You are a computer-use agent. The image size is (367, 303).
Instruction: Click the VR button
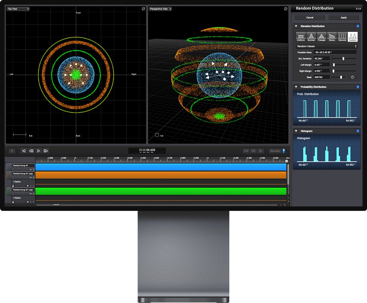[253, 151]
